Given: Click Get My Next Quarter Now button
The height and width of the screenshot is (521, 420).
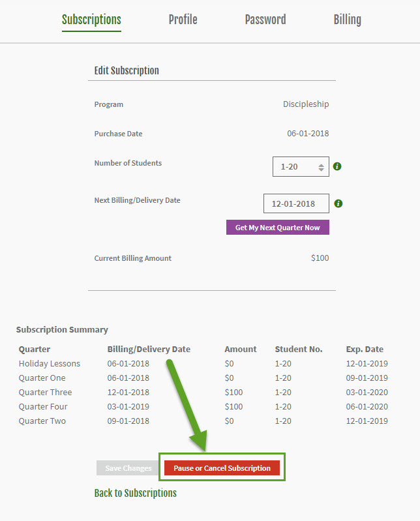Looking at the screenshot, I should click(277, 228).
